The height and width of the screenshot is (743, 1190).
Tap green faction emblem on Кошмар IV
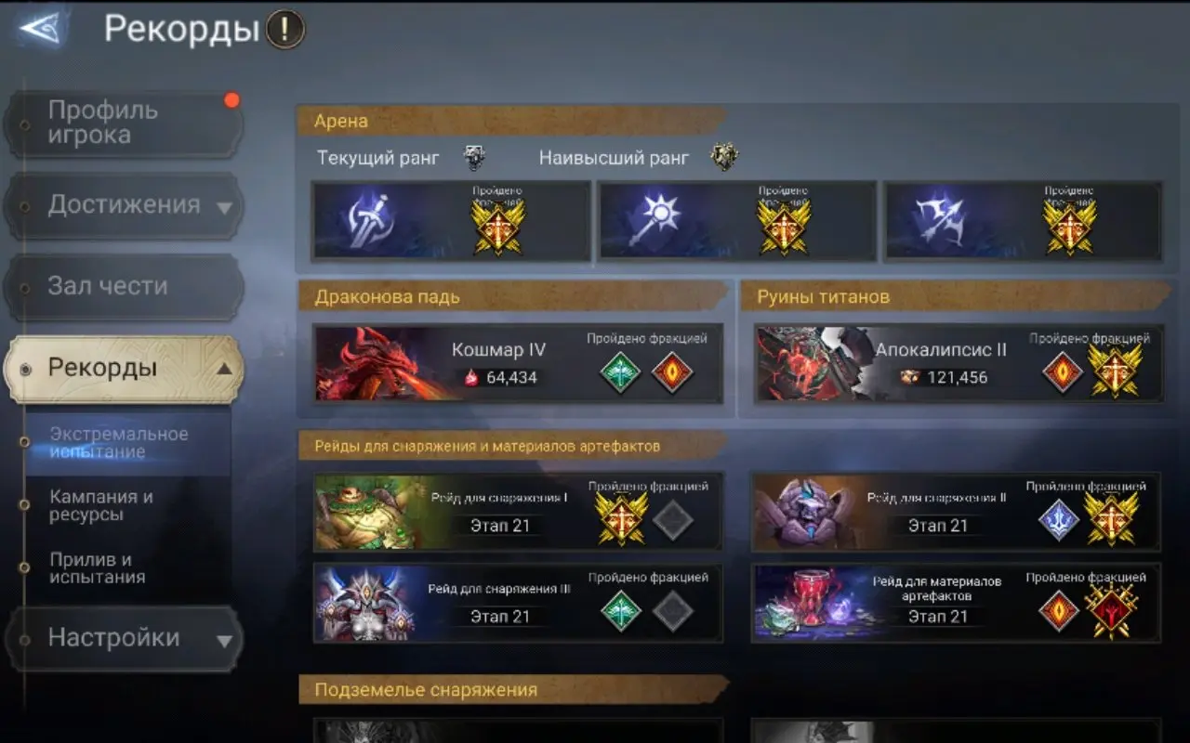tap(621, 371)
